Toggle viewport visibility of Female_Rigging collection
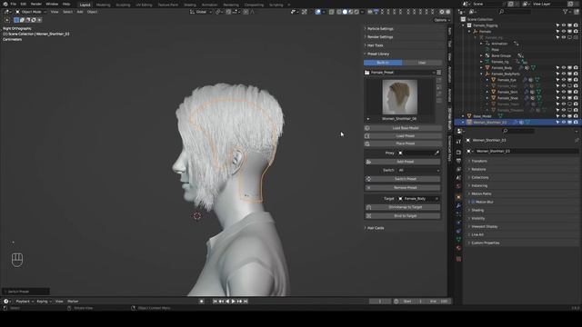Viewport: 582px width, 327px height. 564,25
